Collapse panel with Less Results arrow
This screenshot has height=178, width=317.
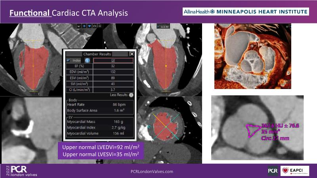131,95
